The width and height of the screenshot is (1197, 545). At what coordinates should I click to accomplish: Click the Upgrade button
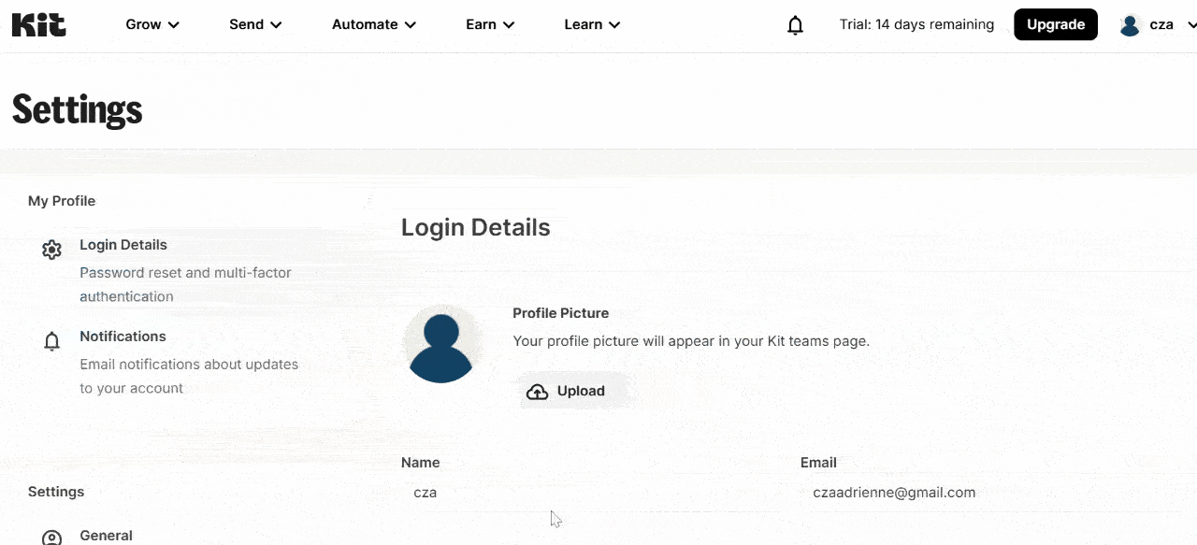[x=1056, y=24]
